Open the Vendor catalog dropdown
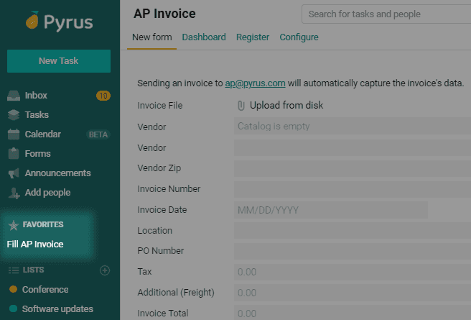 tap(353, 126)
